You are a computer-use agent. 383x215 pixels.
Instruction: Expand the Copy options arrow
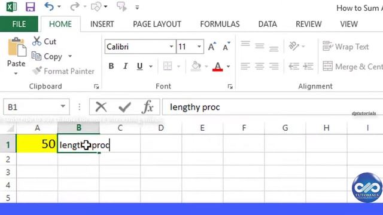(70, 56)
